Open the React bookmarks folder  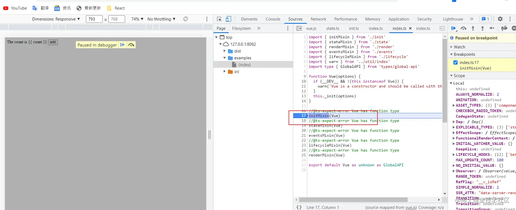(x=115, y=8)
